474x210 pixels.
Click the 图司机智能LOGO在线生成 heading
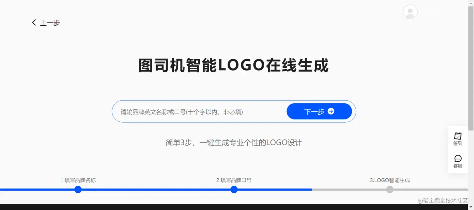(x=234, y=66)
